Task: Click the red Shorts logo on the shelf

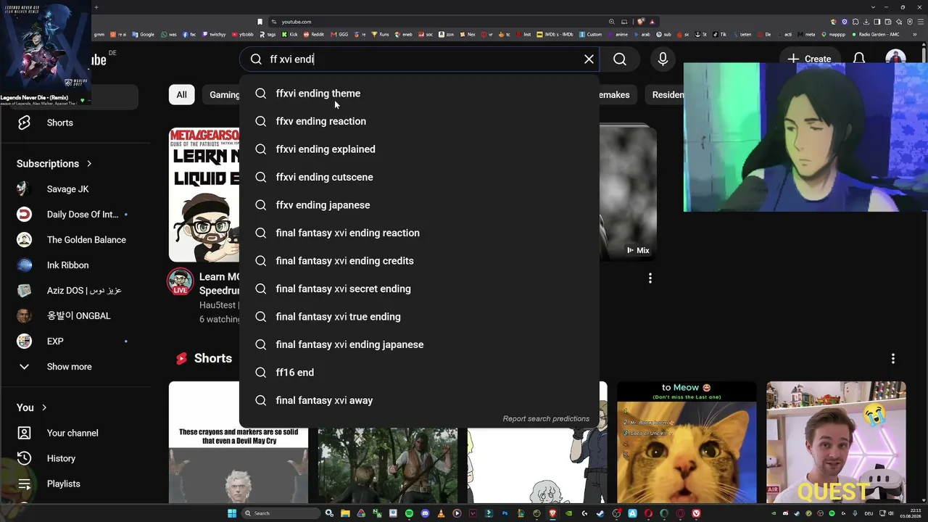Action: (181, 358)
